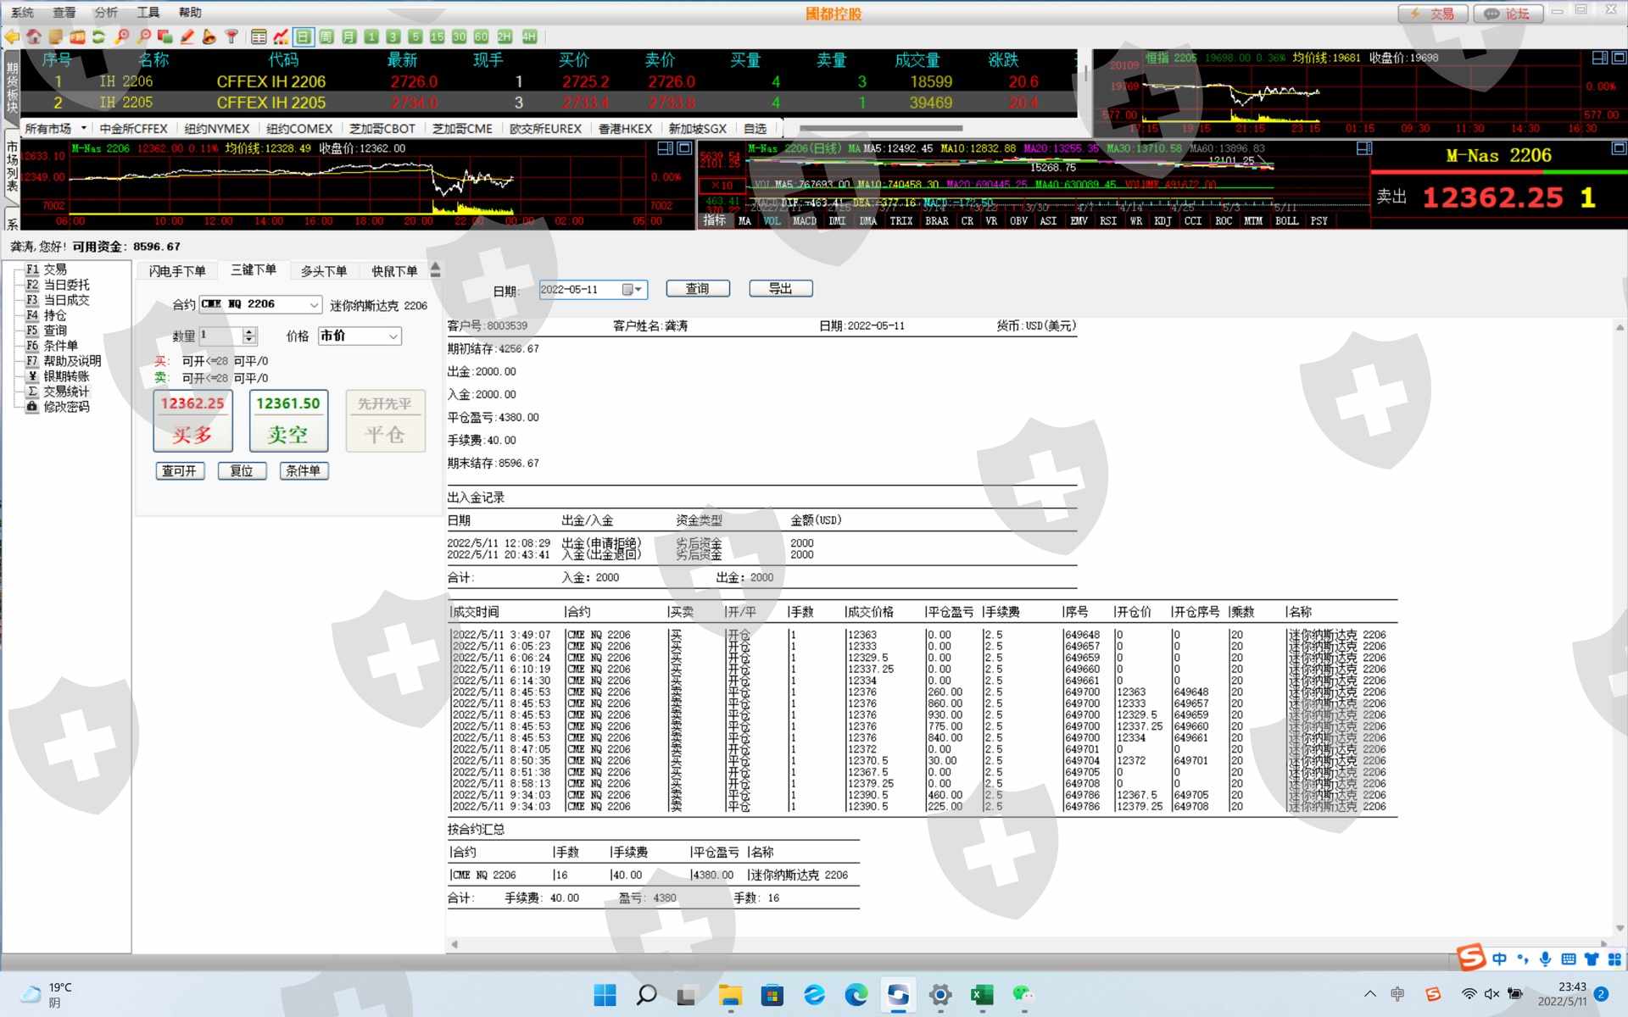Click the market tabs horizontal scrollbar

(882, 129)
